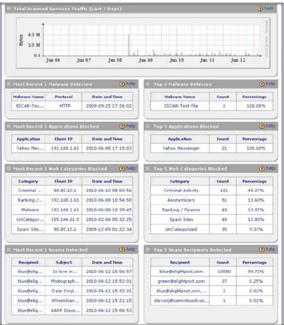The image size is (284, 325).
Task: Select blue@elightpost.com in spam recipients
Action: click(x=181, y=272)
